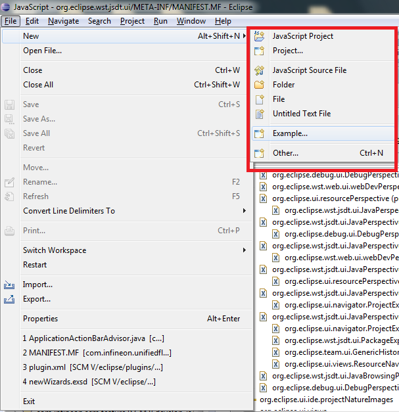The height and width of the screenshot is (412, 399).
Task: Click the Save floppy disk icon
Action: pyautogui.click(x=9, y=104)
